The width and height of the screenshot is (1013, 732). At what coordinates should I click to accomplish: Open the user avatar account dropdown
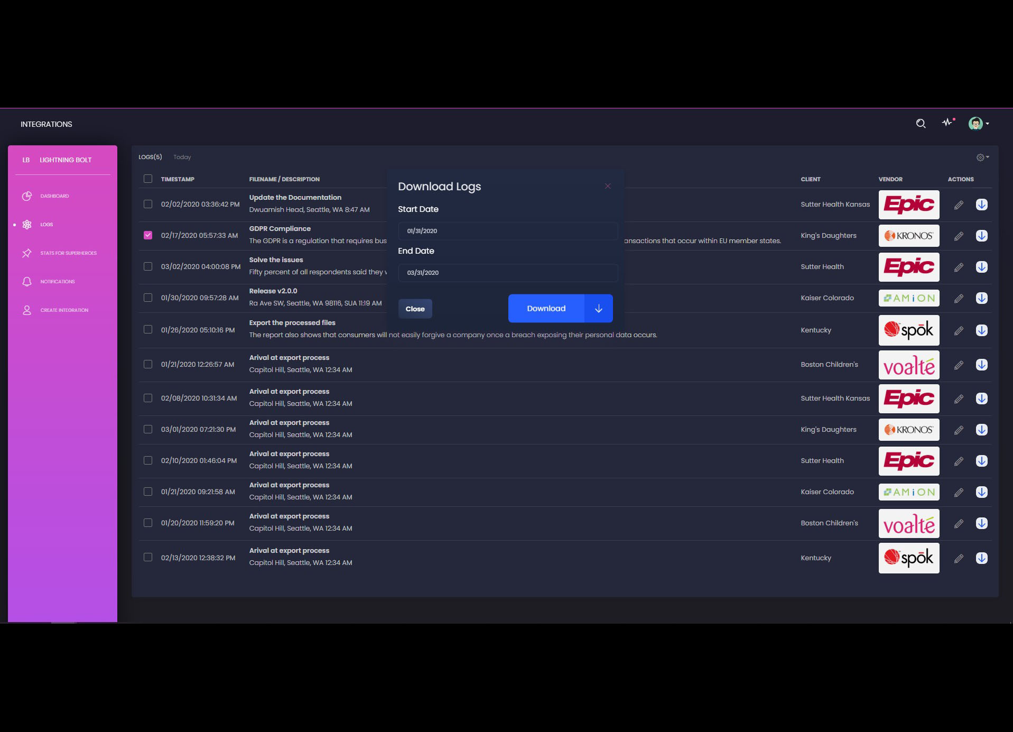click(979, 124)
